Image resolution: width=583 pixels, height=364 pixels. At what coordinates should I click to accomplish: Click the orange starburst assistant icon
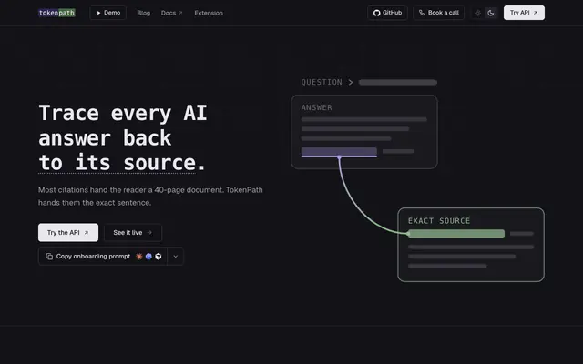139,257
